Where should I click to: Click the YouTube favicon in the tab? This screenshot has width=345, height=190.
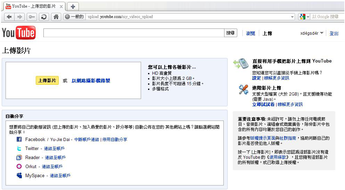8,6
